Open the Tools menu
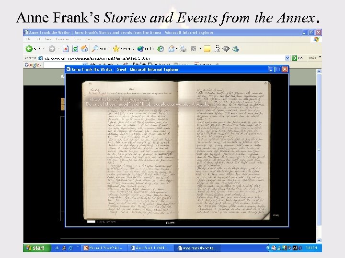 tap(77, 39)
